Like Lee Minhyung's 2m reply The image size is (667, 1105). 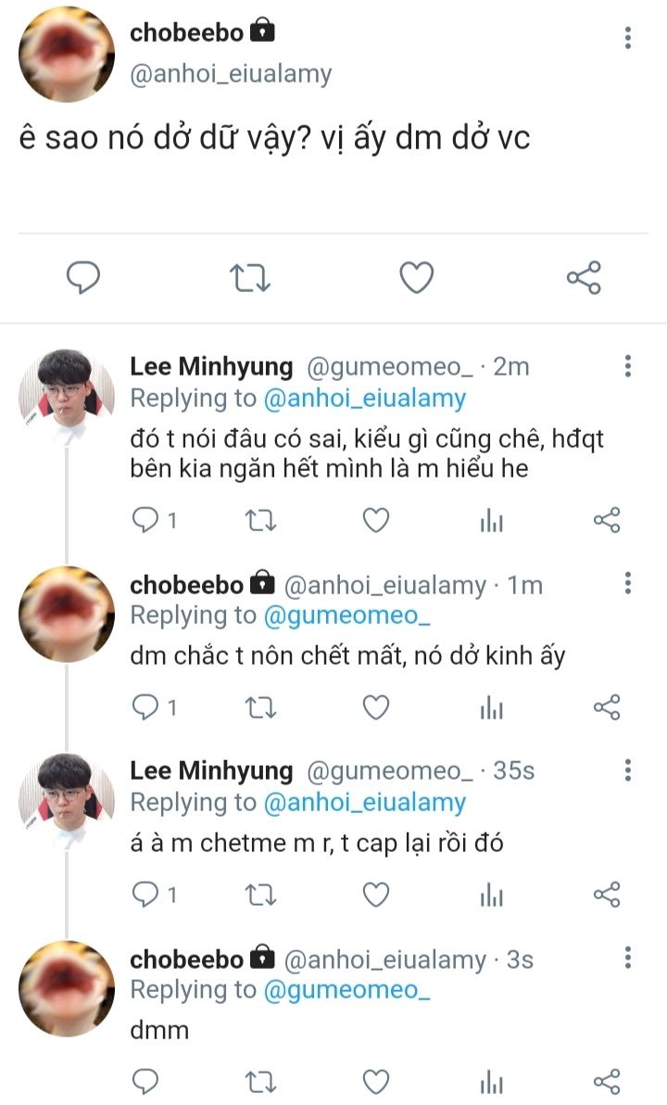coord(375,521)
